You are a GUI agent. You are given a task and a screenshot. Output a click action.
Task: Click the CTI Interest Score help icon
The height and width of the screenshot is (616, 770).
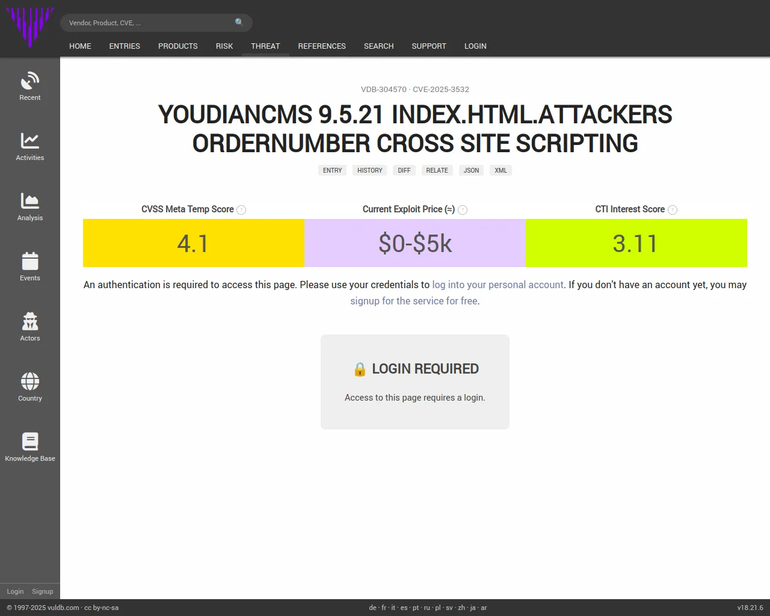[x=673, y=210]
